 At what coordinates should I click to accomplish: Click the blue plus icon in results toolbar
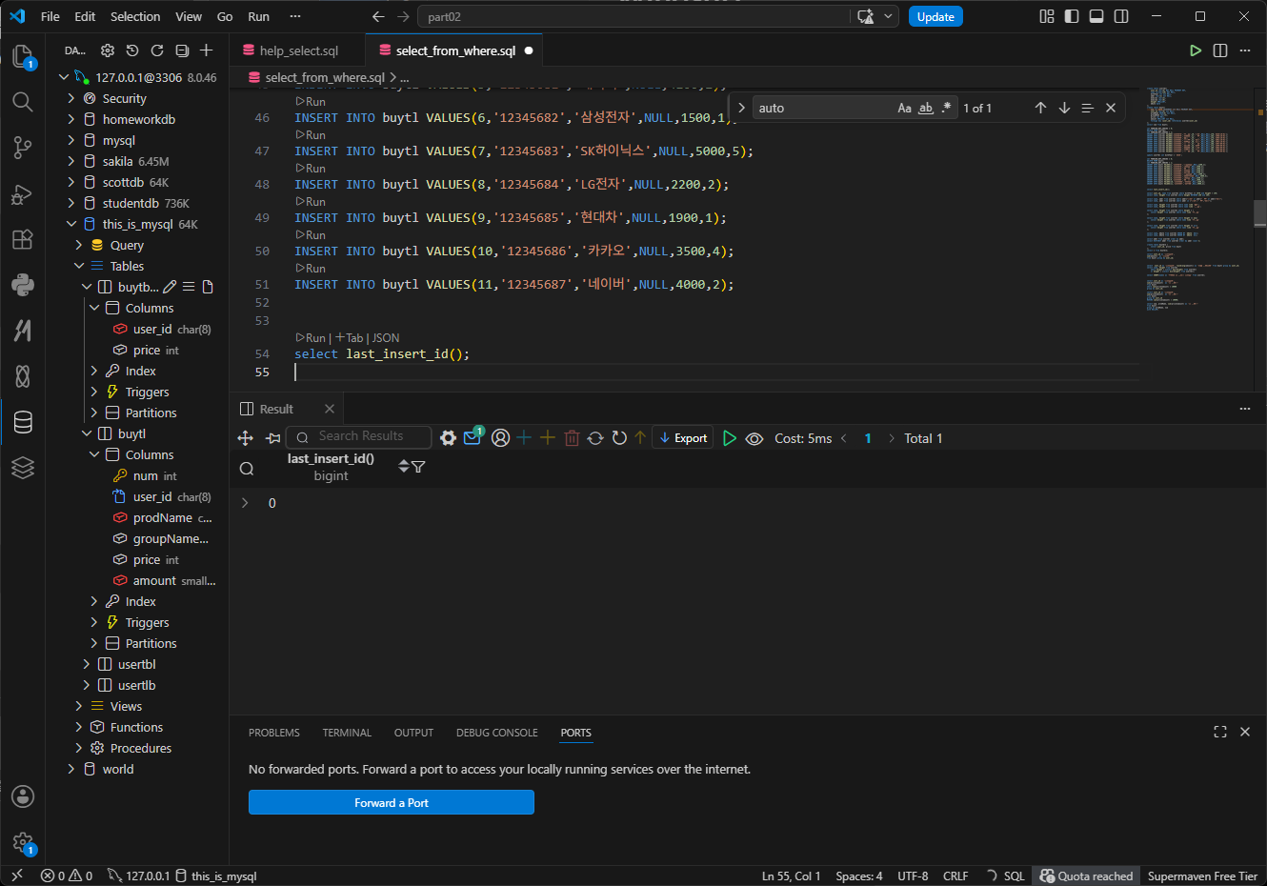[524, 438]
